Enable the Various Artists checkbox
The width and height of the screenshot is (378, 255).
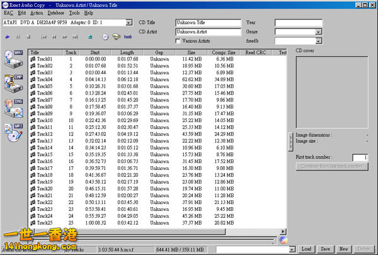click(178, 40)
